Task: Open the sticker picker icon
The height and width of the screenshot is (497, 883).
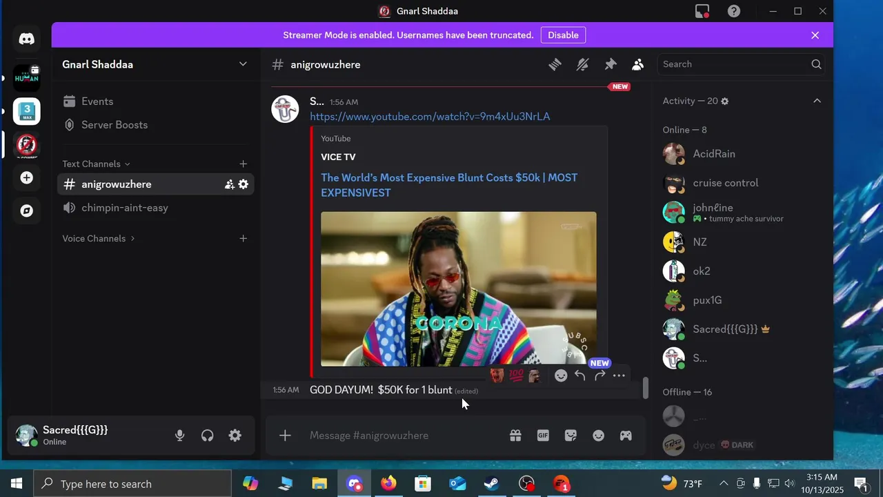Action: pos(571,436)
